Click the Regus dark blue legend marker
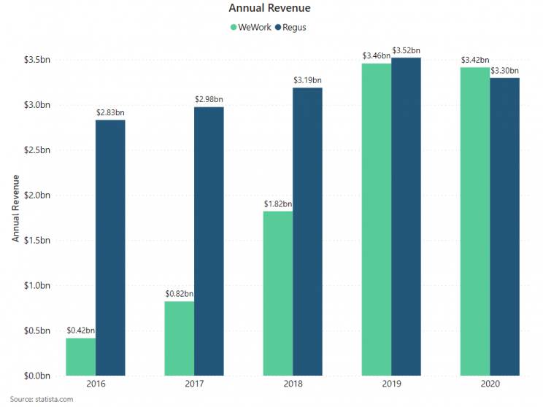 coord(278,27)
